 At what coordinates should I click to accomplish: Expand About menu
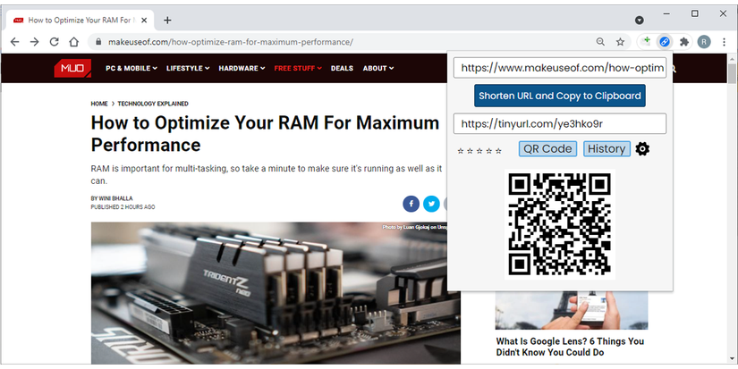[x=378, y=68]
